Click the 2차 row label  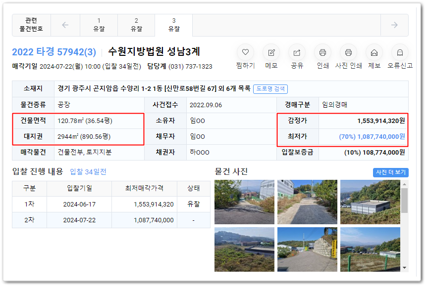click(x=29, y=220)
